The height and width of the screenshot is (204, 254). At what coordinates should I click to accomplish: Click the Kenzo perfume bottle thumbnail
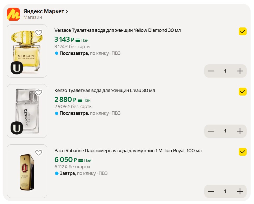(27, 111)
